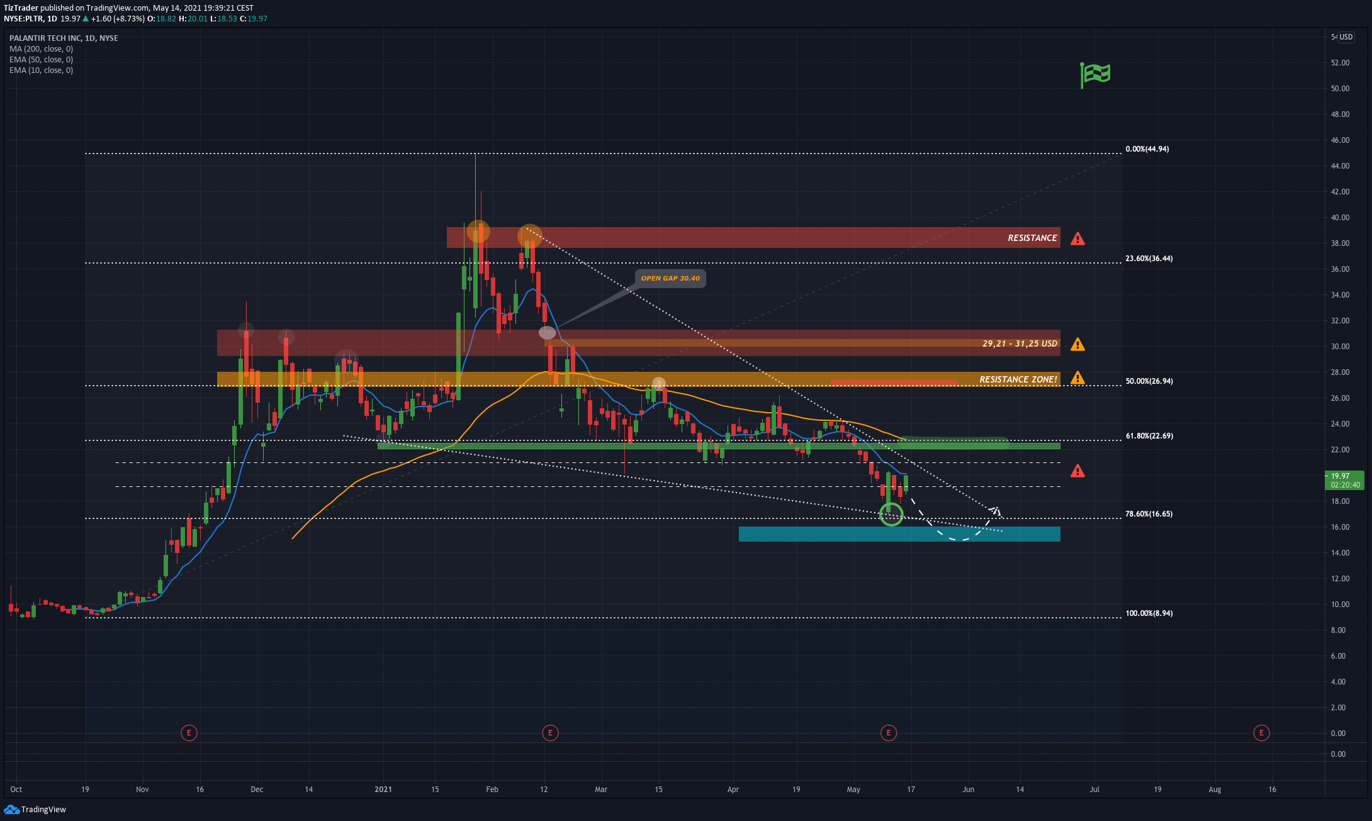This screenshot has height=821, width=1372.
Task: Click the 2021 label on the time axis
Action: click(x=383, y=789)
